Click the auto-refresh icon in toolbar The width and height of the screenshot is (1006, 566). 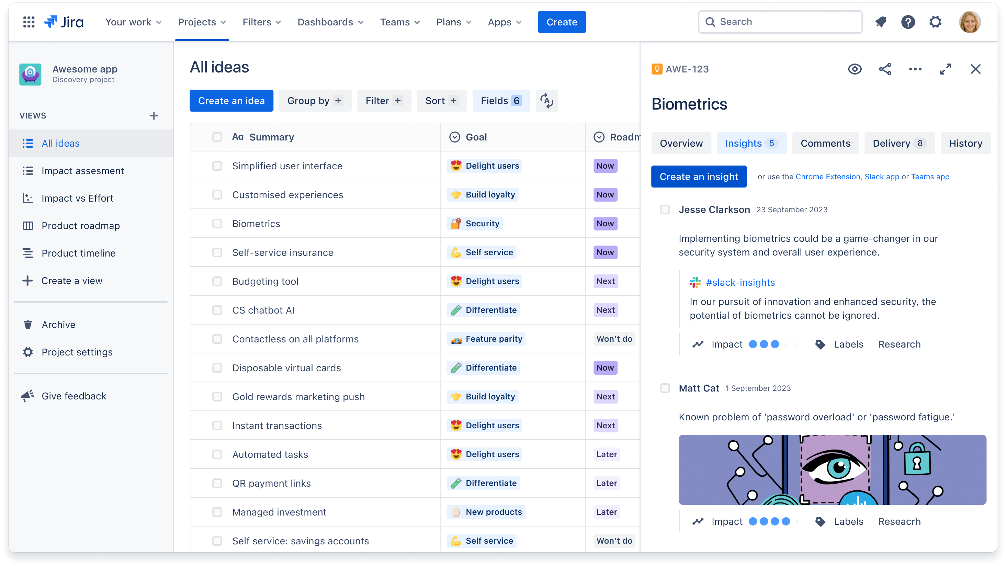click(546, 101)
